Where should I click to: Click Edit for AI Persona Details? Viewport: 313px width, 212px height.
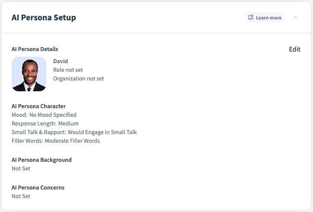[294, 49]
